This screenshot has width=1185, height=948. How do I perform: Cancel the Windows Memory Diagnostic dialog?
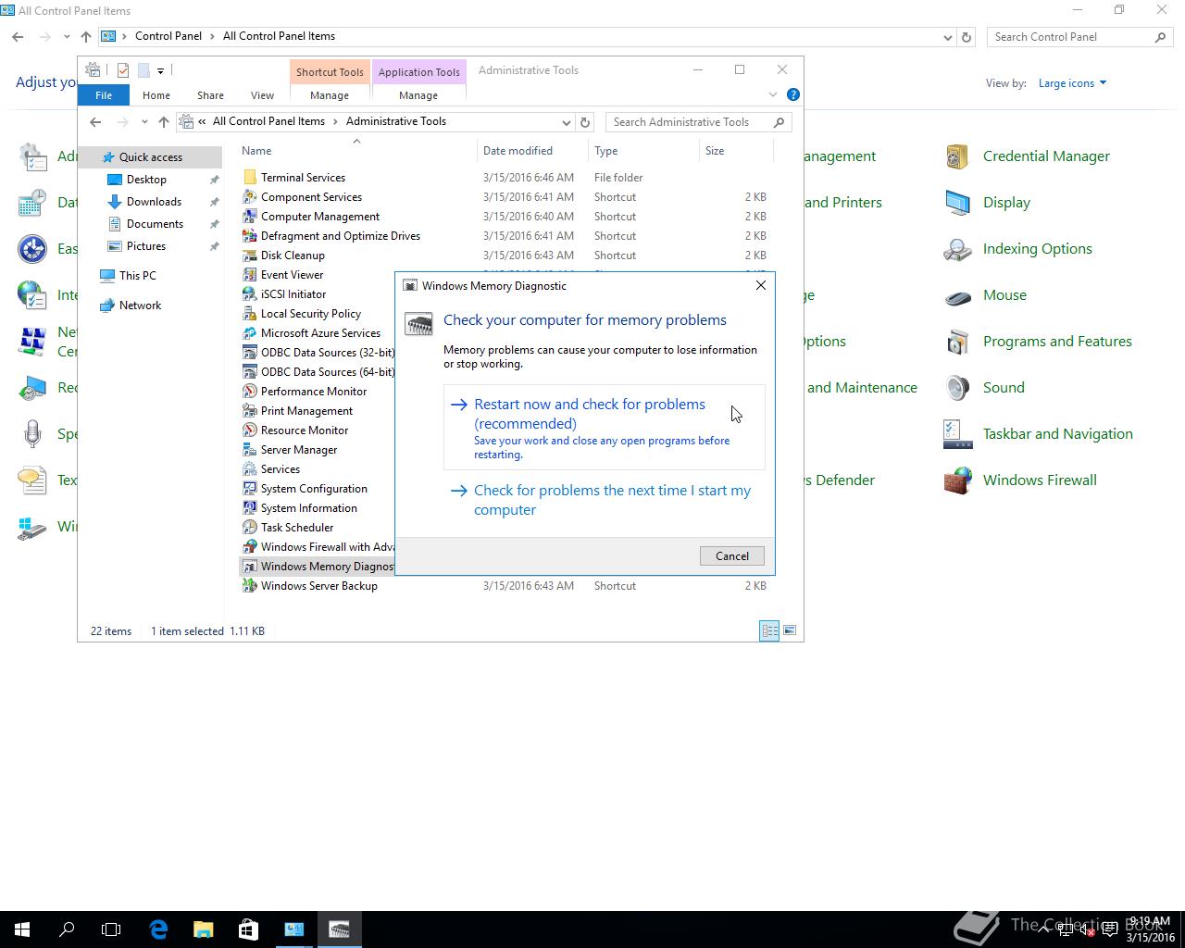pyautogui.click(x=731, y=555)
